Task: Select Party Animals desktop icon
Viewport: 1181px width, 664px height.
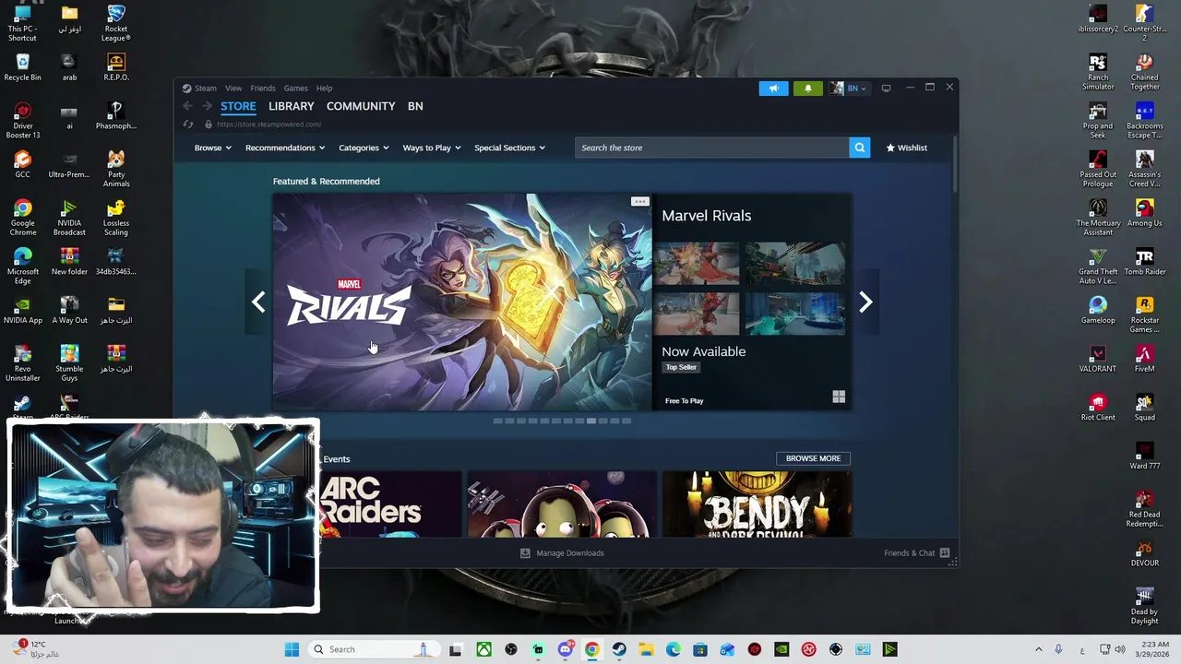Action: click(x=115, y=169)
